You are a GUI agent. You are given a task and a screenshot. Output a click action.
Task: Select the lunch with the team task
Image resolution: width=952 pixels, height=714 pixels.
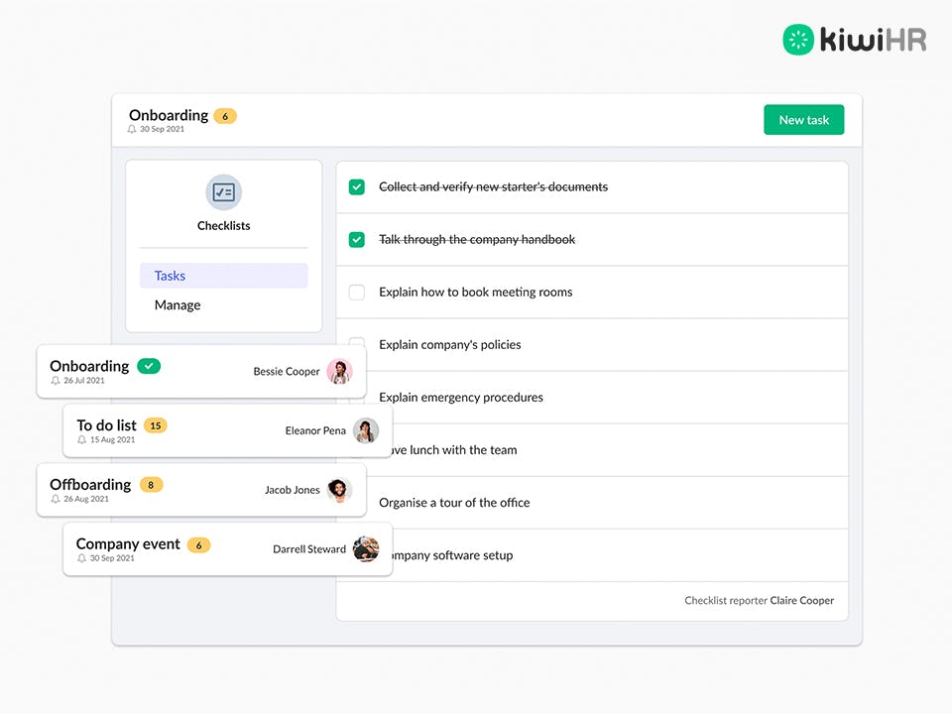(x=455, y=450)
